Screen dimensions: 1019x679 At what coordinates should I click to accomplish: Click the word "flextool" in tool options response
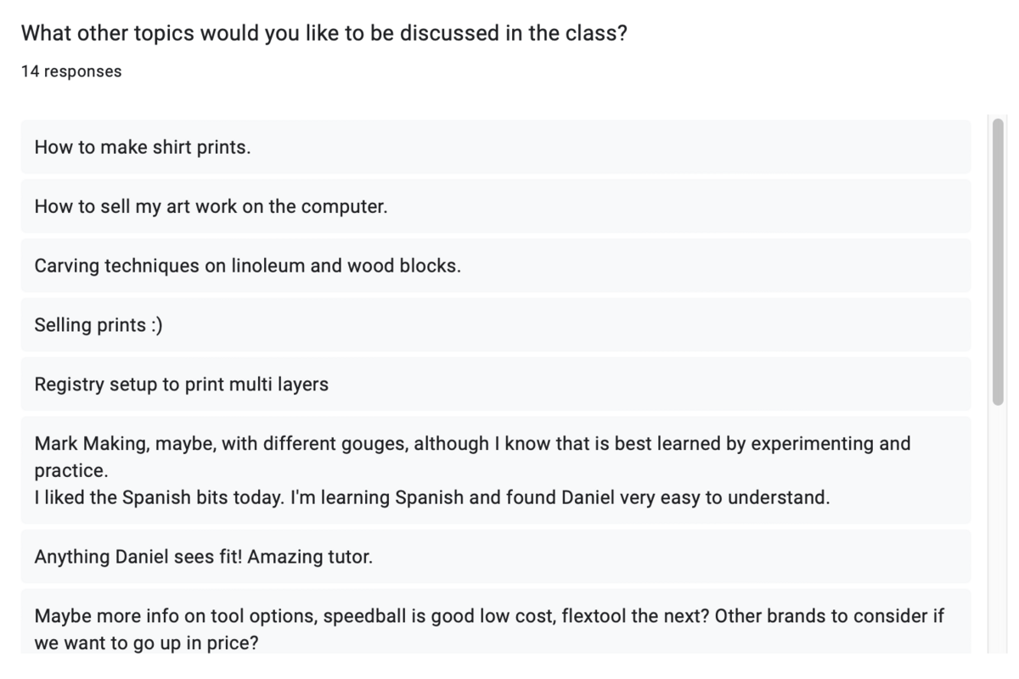click(599, 616)
